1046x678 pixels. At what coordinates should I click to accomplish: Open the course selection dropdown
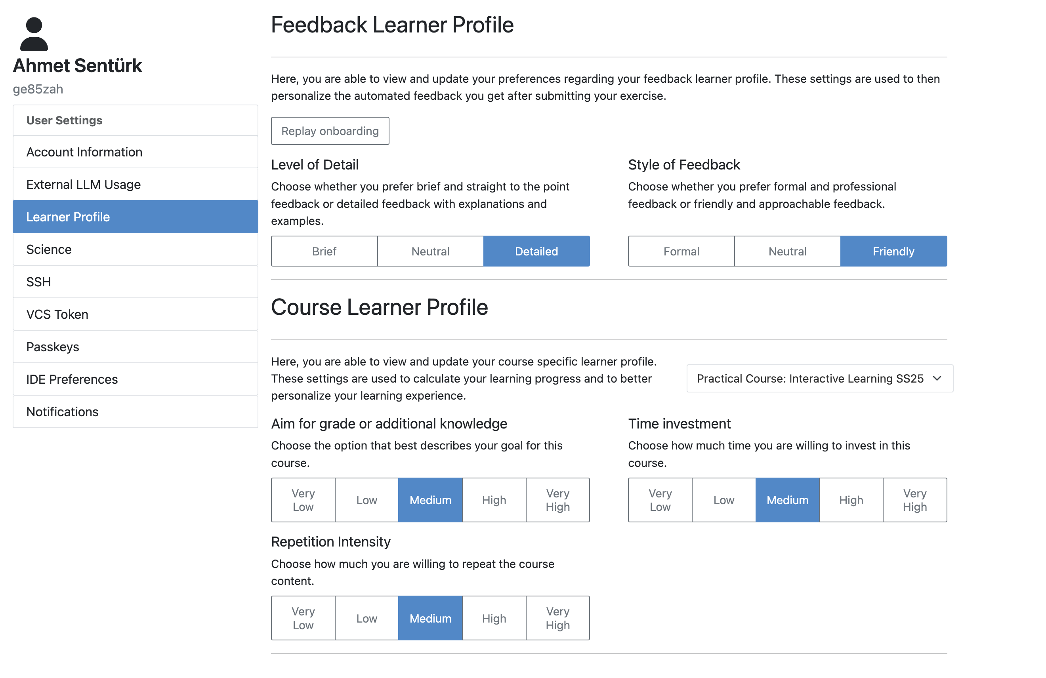(x=819, y=378)
